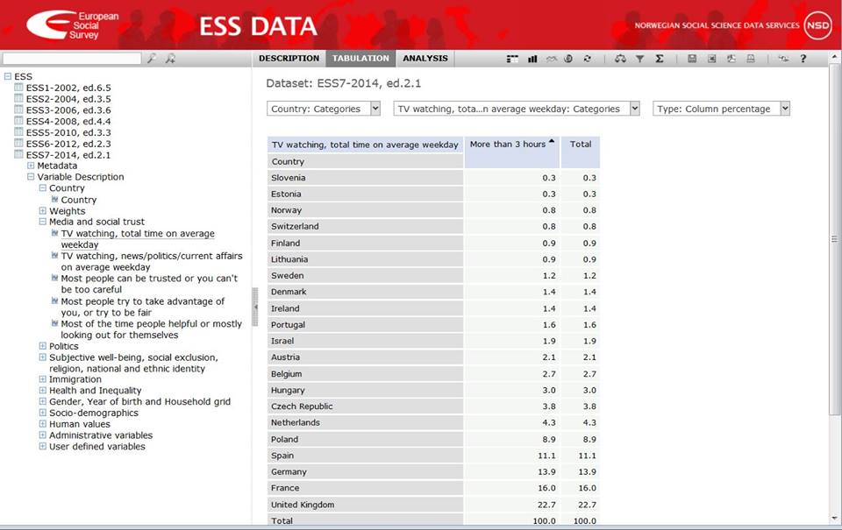Click the magnifier search icon
The image size is (842, 530).
pyautogui.click(x=152, y=58)
